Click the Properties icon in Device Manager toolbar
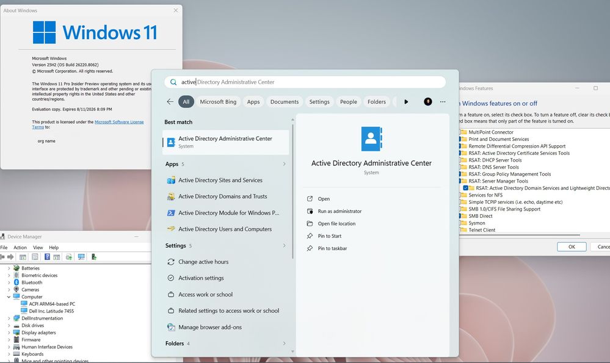Screen dimensions: 610x363 pyautogui.click(x=35, y=257)
